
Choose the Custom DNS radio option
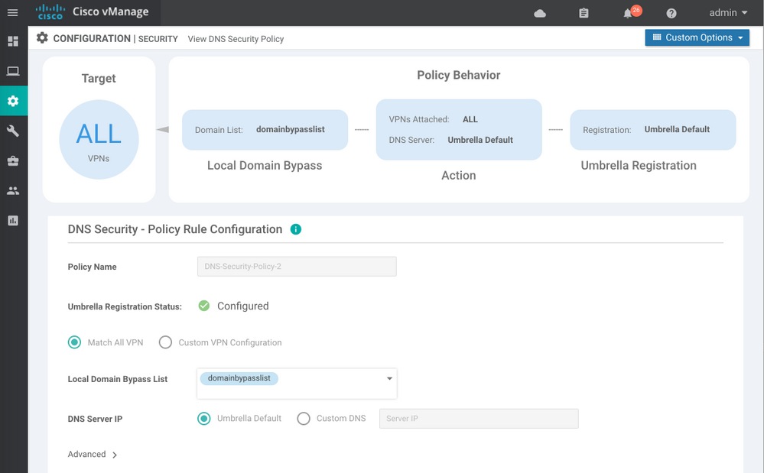tap(304, 419)
